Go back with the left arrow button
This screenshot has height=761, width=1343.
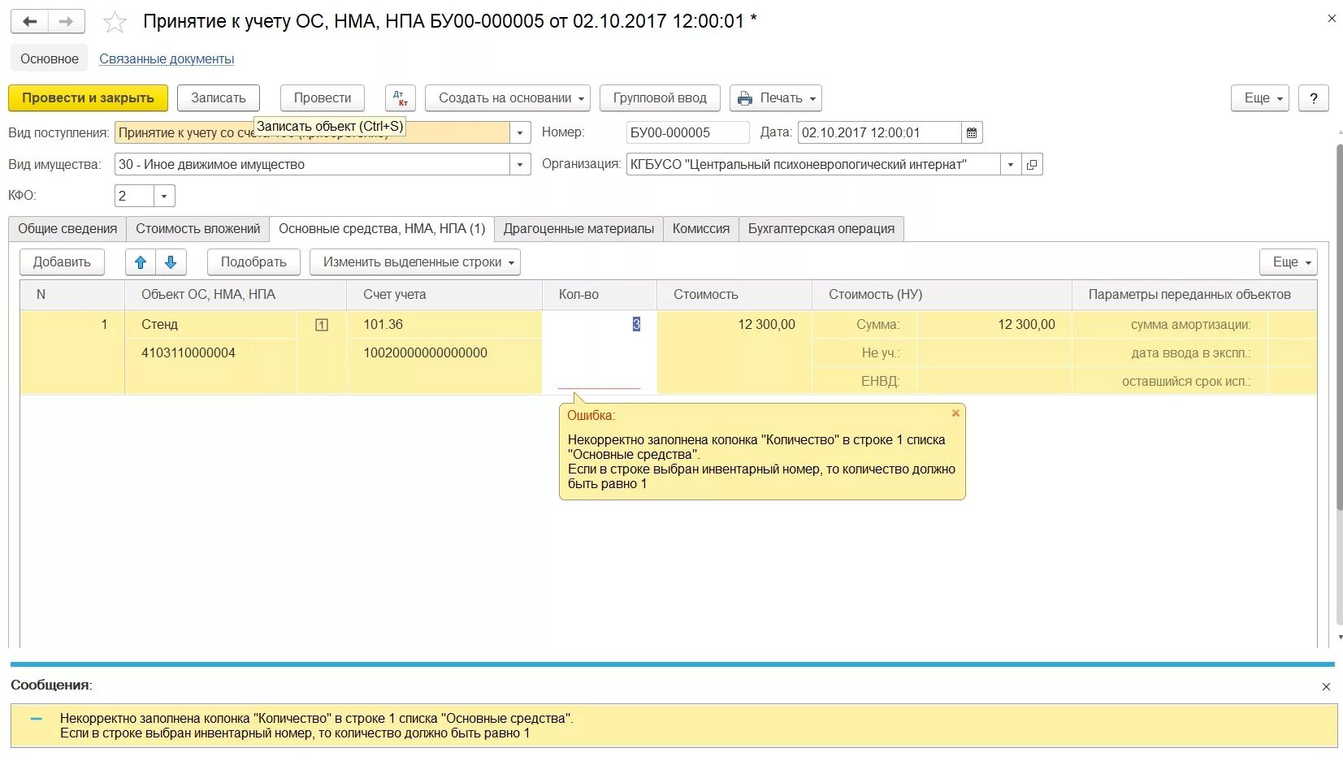tap(29, 21)
